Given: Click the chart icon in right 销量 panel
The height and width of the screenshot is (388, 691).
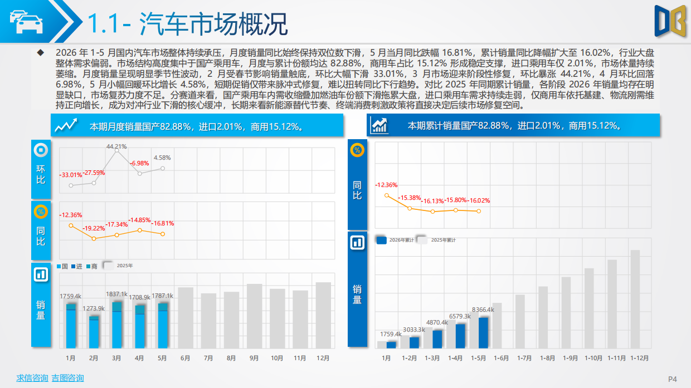Looking at the screenshot, I should 357,243.
